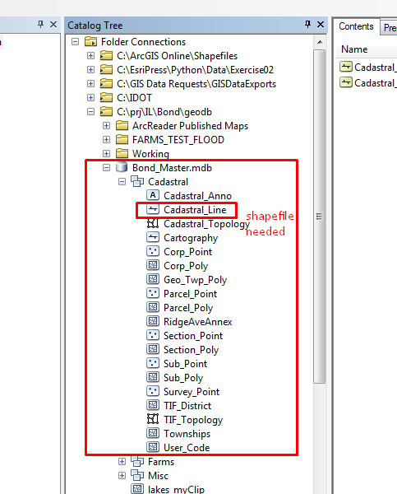The width and height of the screenshot is (397, 494).
Task: Click the Folder Connections icon
Action: point(90,42)
